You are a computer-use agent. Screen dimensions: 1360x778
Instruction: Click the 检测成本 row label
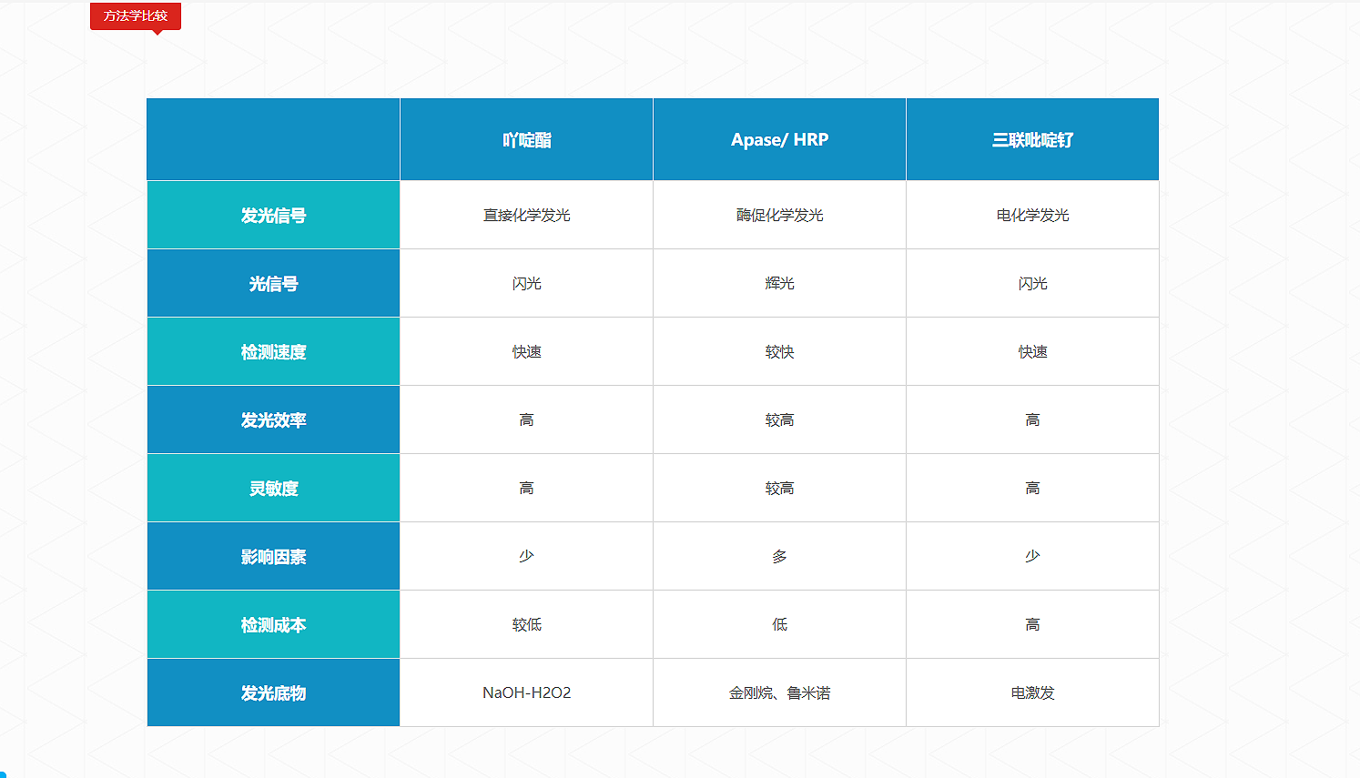coord(273,625)
